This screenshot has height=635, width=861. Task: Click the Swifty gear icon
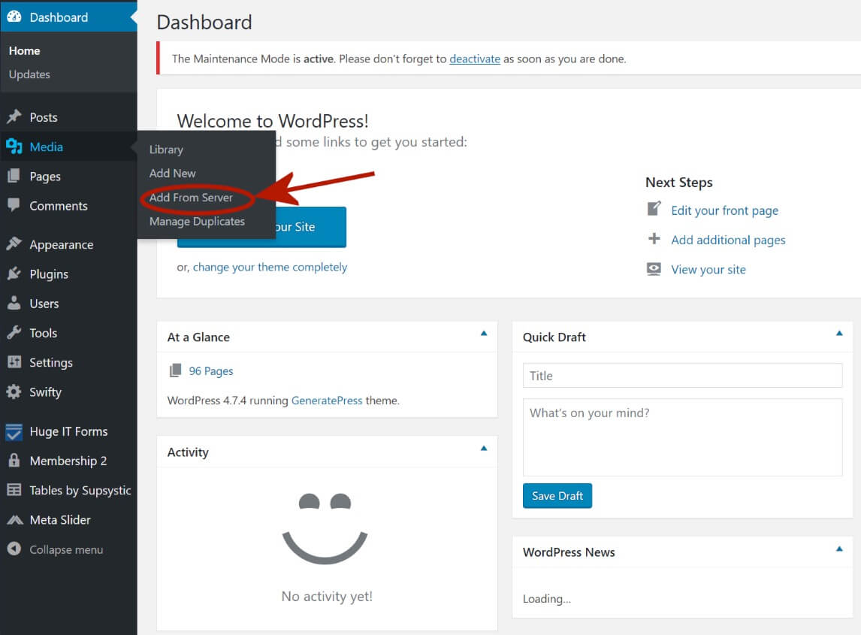14,392
